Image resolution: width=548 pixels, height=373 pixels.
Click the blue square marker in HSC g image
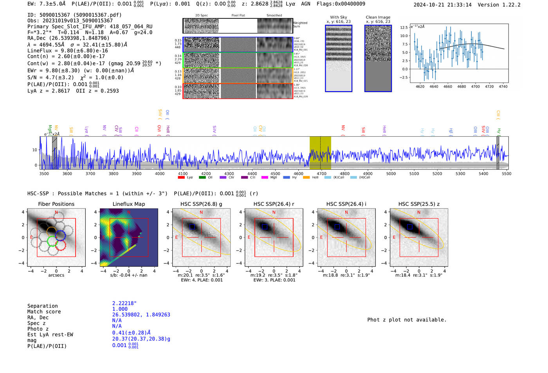pyautogui.click(x=191, y=227)
